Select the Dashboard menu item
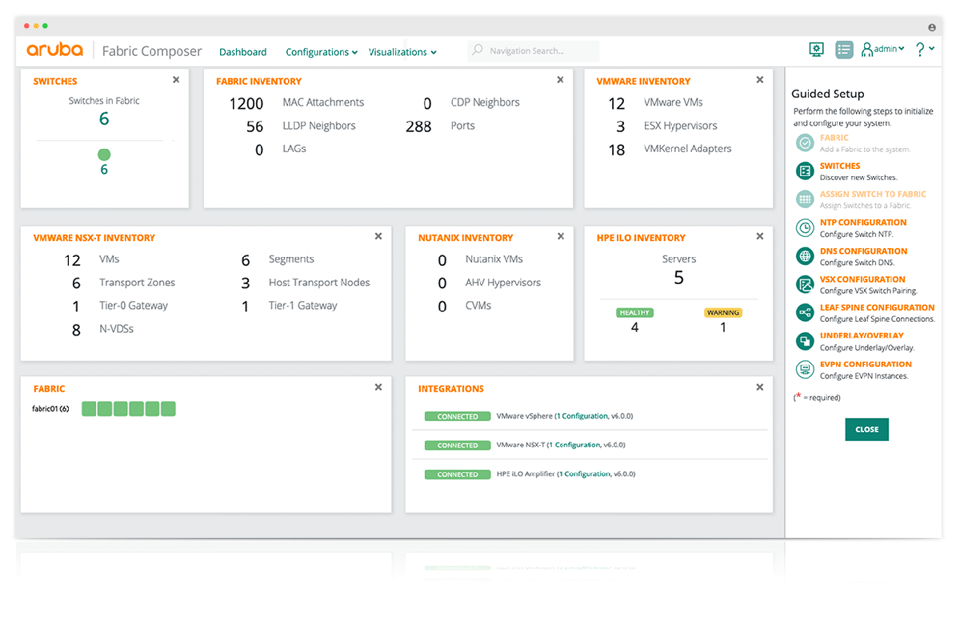The width and height of the screenshot is (960, 622). click(242, 51)
